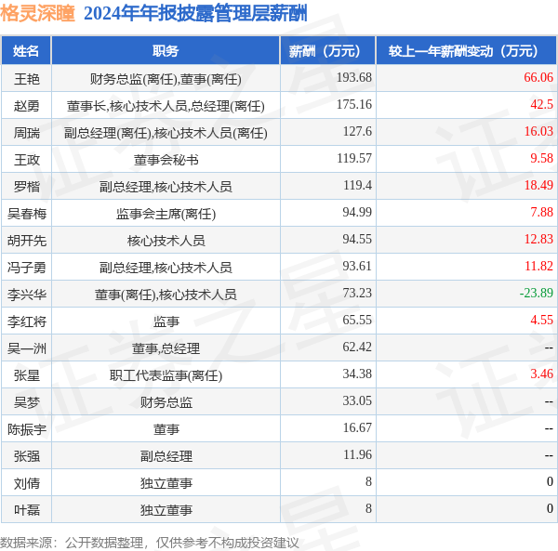Click the 较上一年薪酬变动（万元）header
Viewport: 558px width, 551px height.
pyautogui.click(x=466, y=51)
